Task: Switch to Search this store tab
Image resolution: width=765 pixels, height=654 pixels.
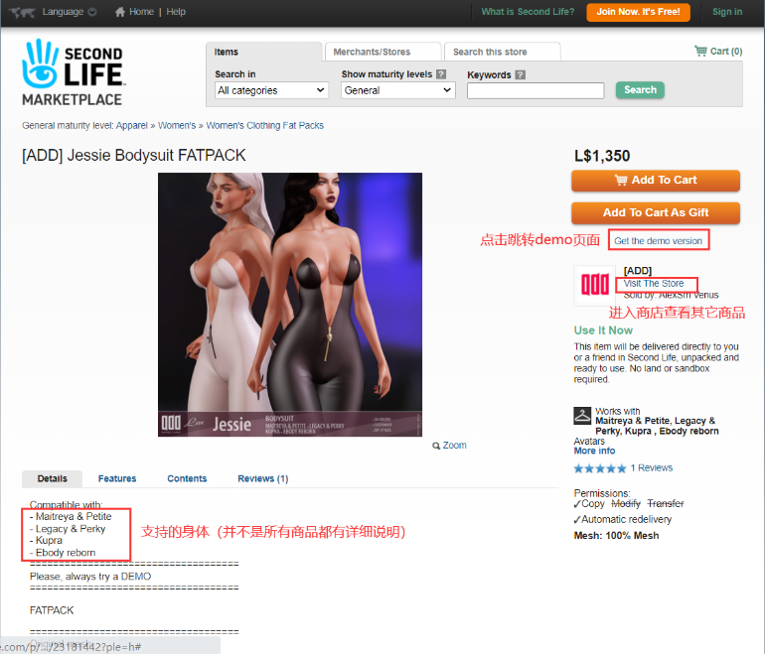Action: click(502, 52)
